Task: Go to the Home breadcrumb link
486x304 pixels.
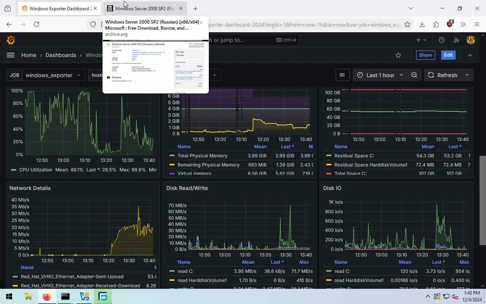Action: click(29, 55)
